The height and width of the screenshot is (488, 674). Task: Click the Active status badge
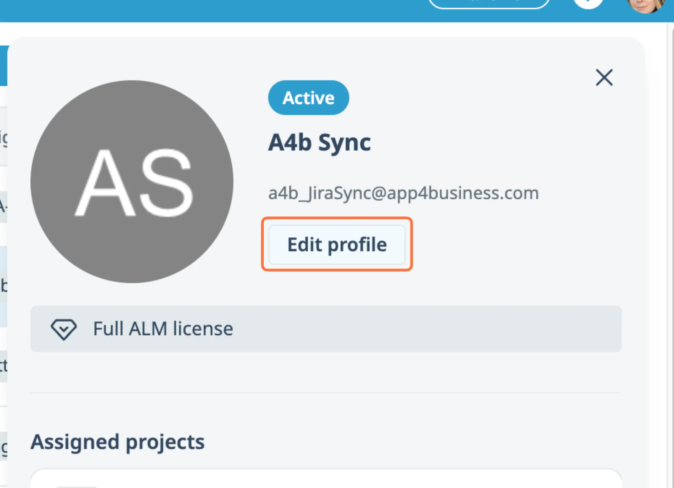point(309,98)
